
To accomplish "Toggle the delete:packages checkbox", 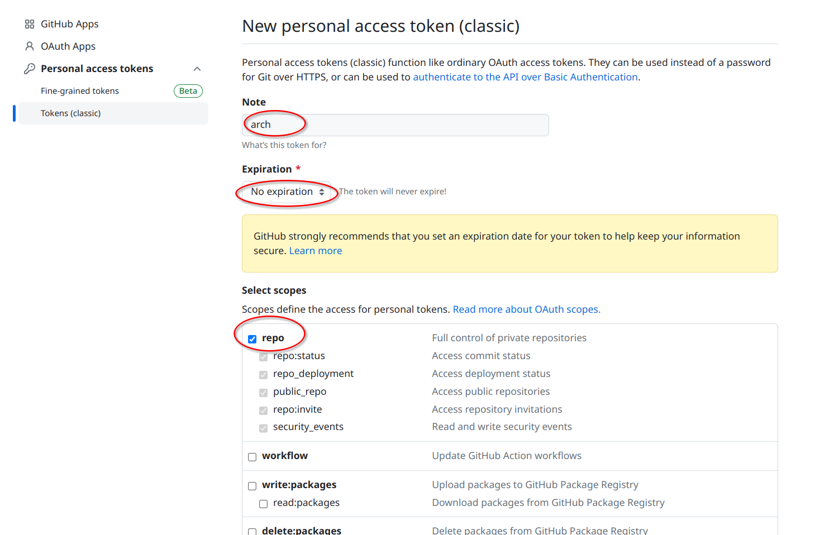I will click(252, 531).
